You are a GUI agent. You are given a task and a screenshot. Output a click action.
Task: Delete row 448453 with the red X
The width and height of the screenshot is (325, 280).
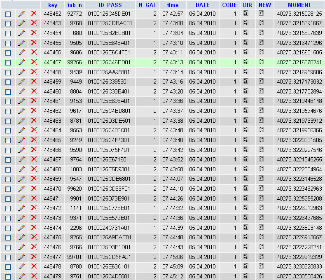click(x=34, y=23)
